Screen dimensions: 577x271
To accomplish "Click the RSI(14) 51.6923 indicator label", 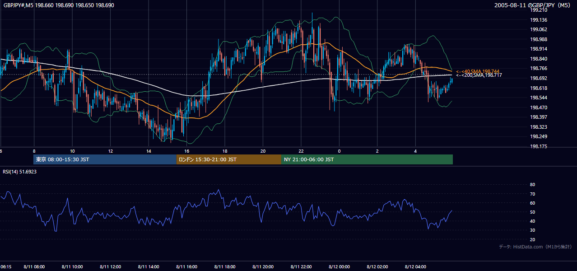I will click(20, 172).
